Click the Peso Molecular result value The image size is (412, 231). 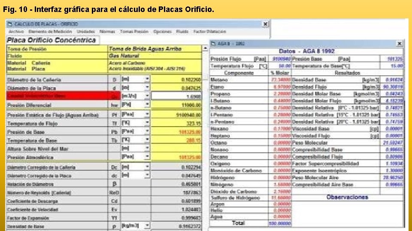click(391, 143)
